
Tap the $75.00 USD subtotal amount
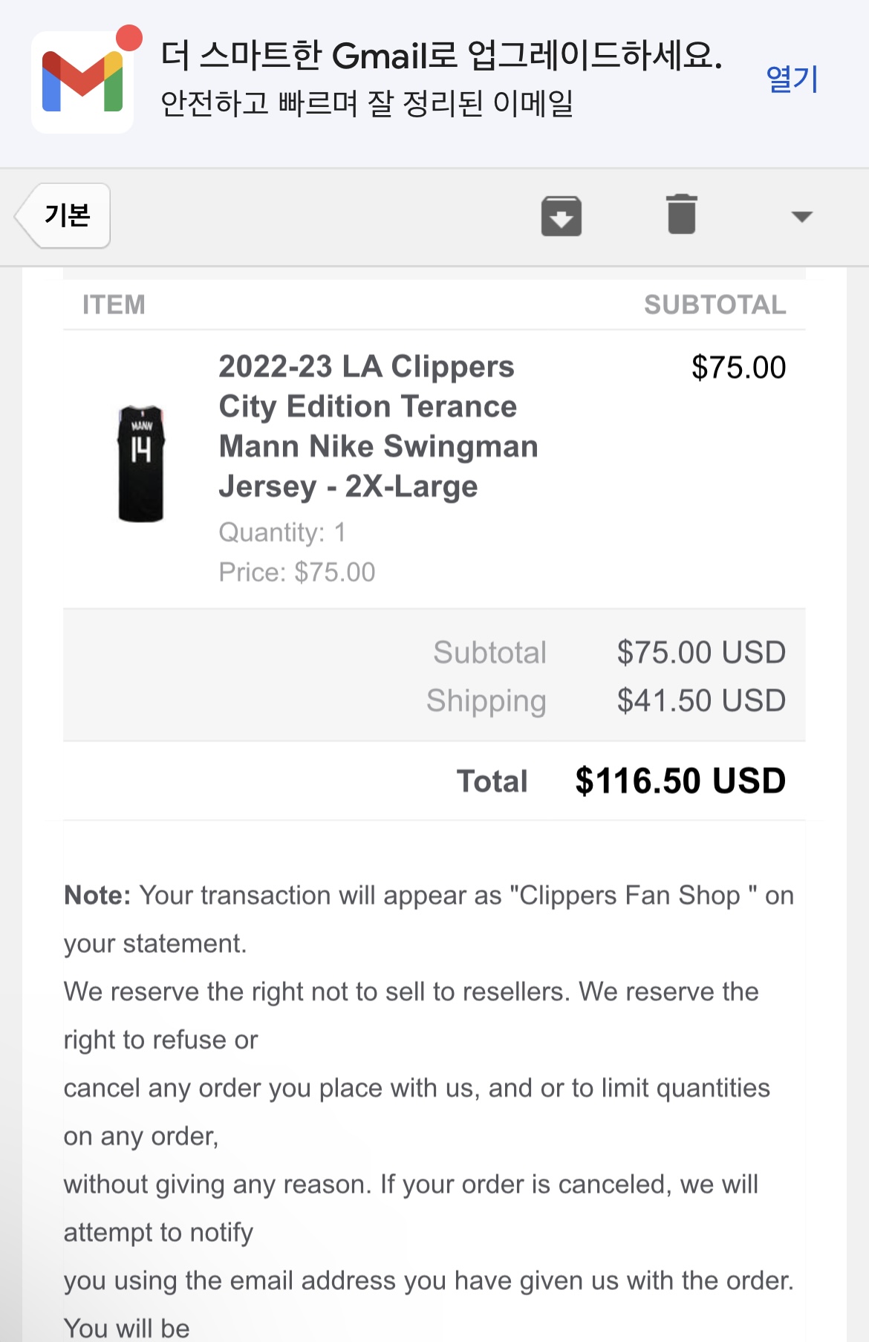(x=701, y=653)
